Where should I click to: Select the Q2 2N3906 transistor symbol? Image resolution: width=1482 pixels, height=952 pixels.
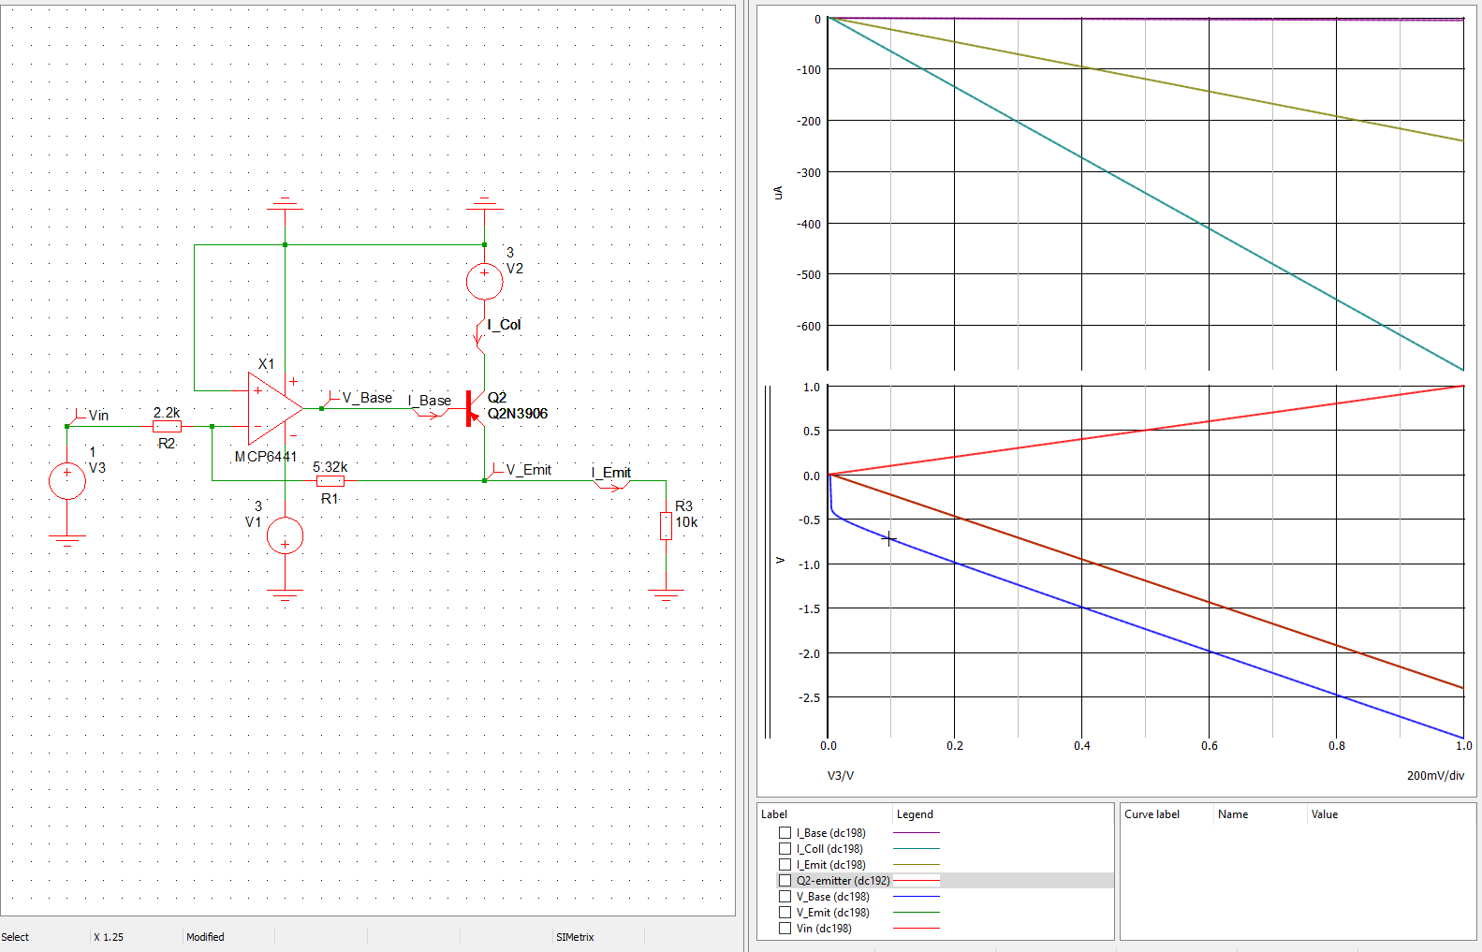(476, 409)
